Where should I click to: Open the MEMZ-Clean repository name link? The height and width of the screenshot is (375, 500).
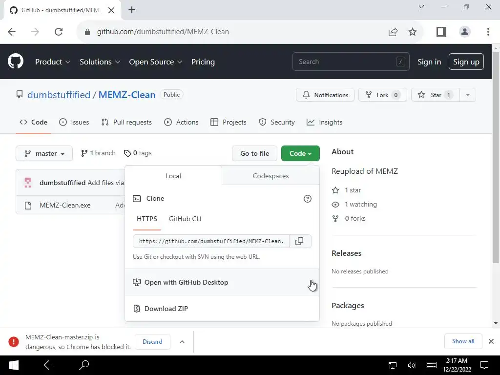(x=126, y=95)
